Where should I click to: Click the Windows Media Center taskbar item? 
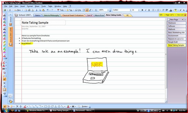(x=36, y=111)
